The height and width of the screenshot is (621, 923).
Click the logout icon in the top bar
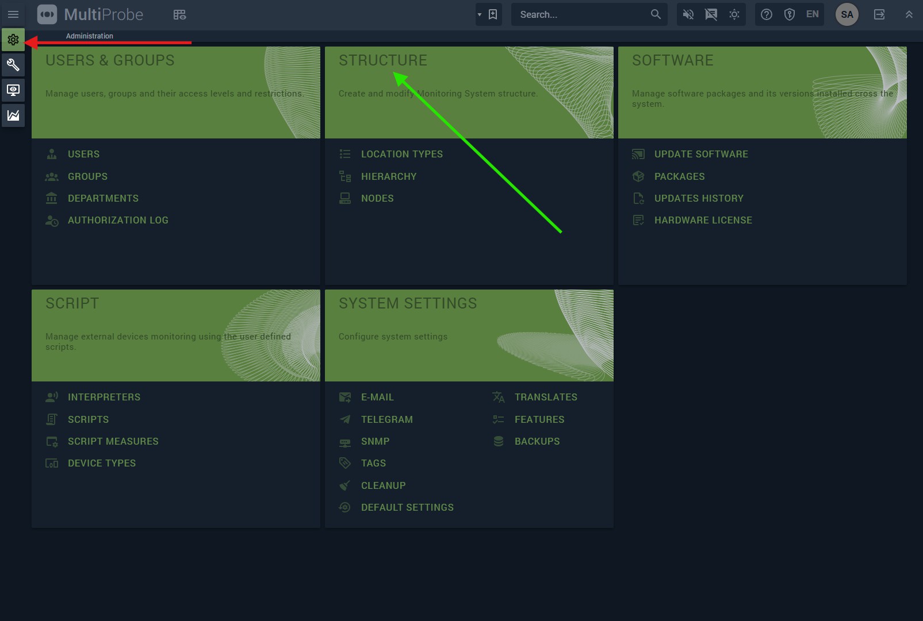coord(879,15)
